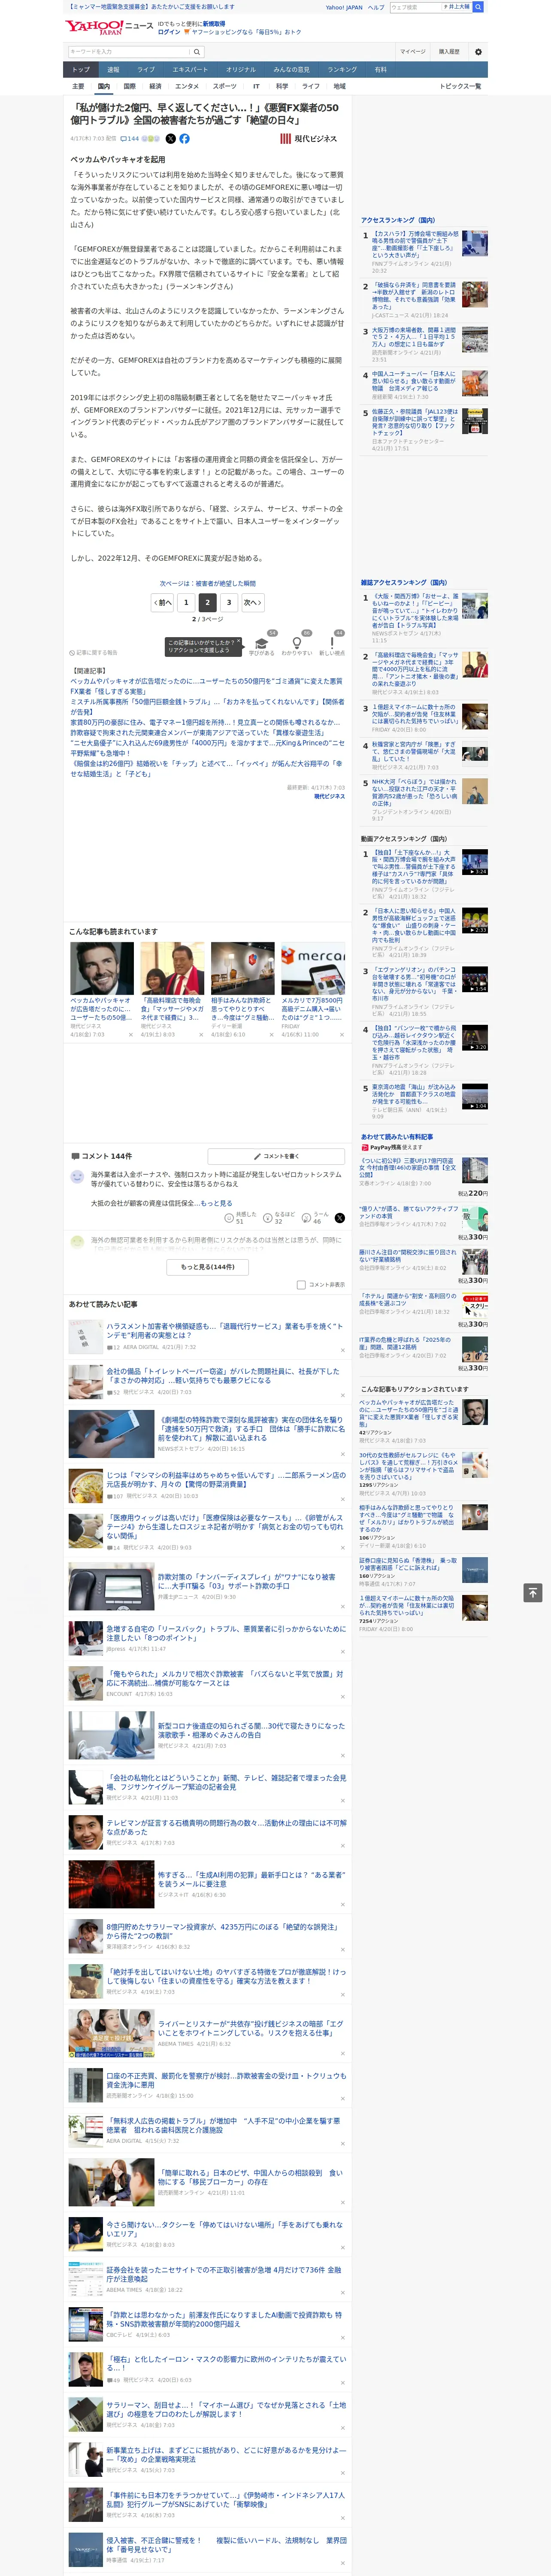Image resolution: width=551 pixels, height=2576 pixels.
Task: Open the Yahoo! JAPAN link at top
Action: (344, 7)
